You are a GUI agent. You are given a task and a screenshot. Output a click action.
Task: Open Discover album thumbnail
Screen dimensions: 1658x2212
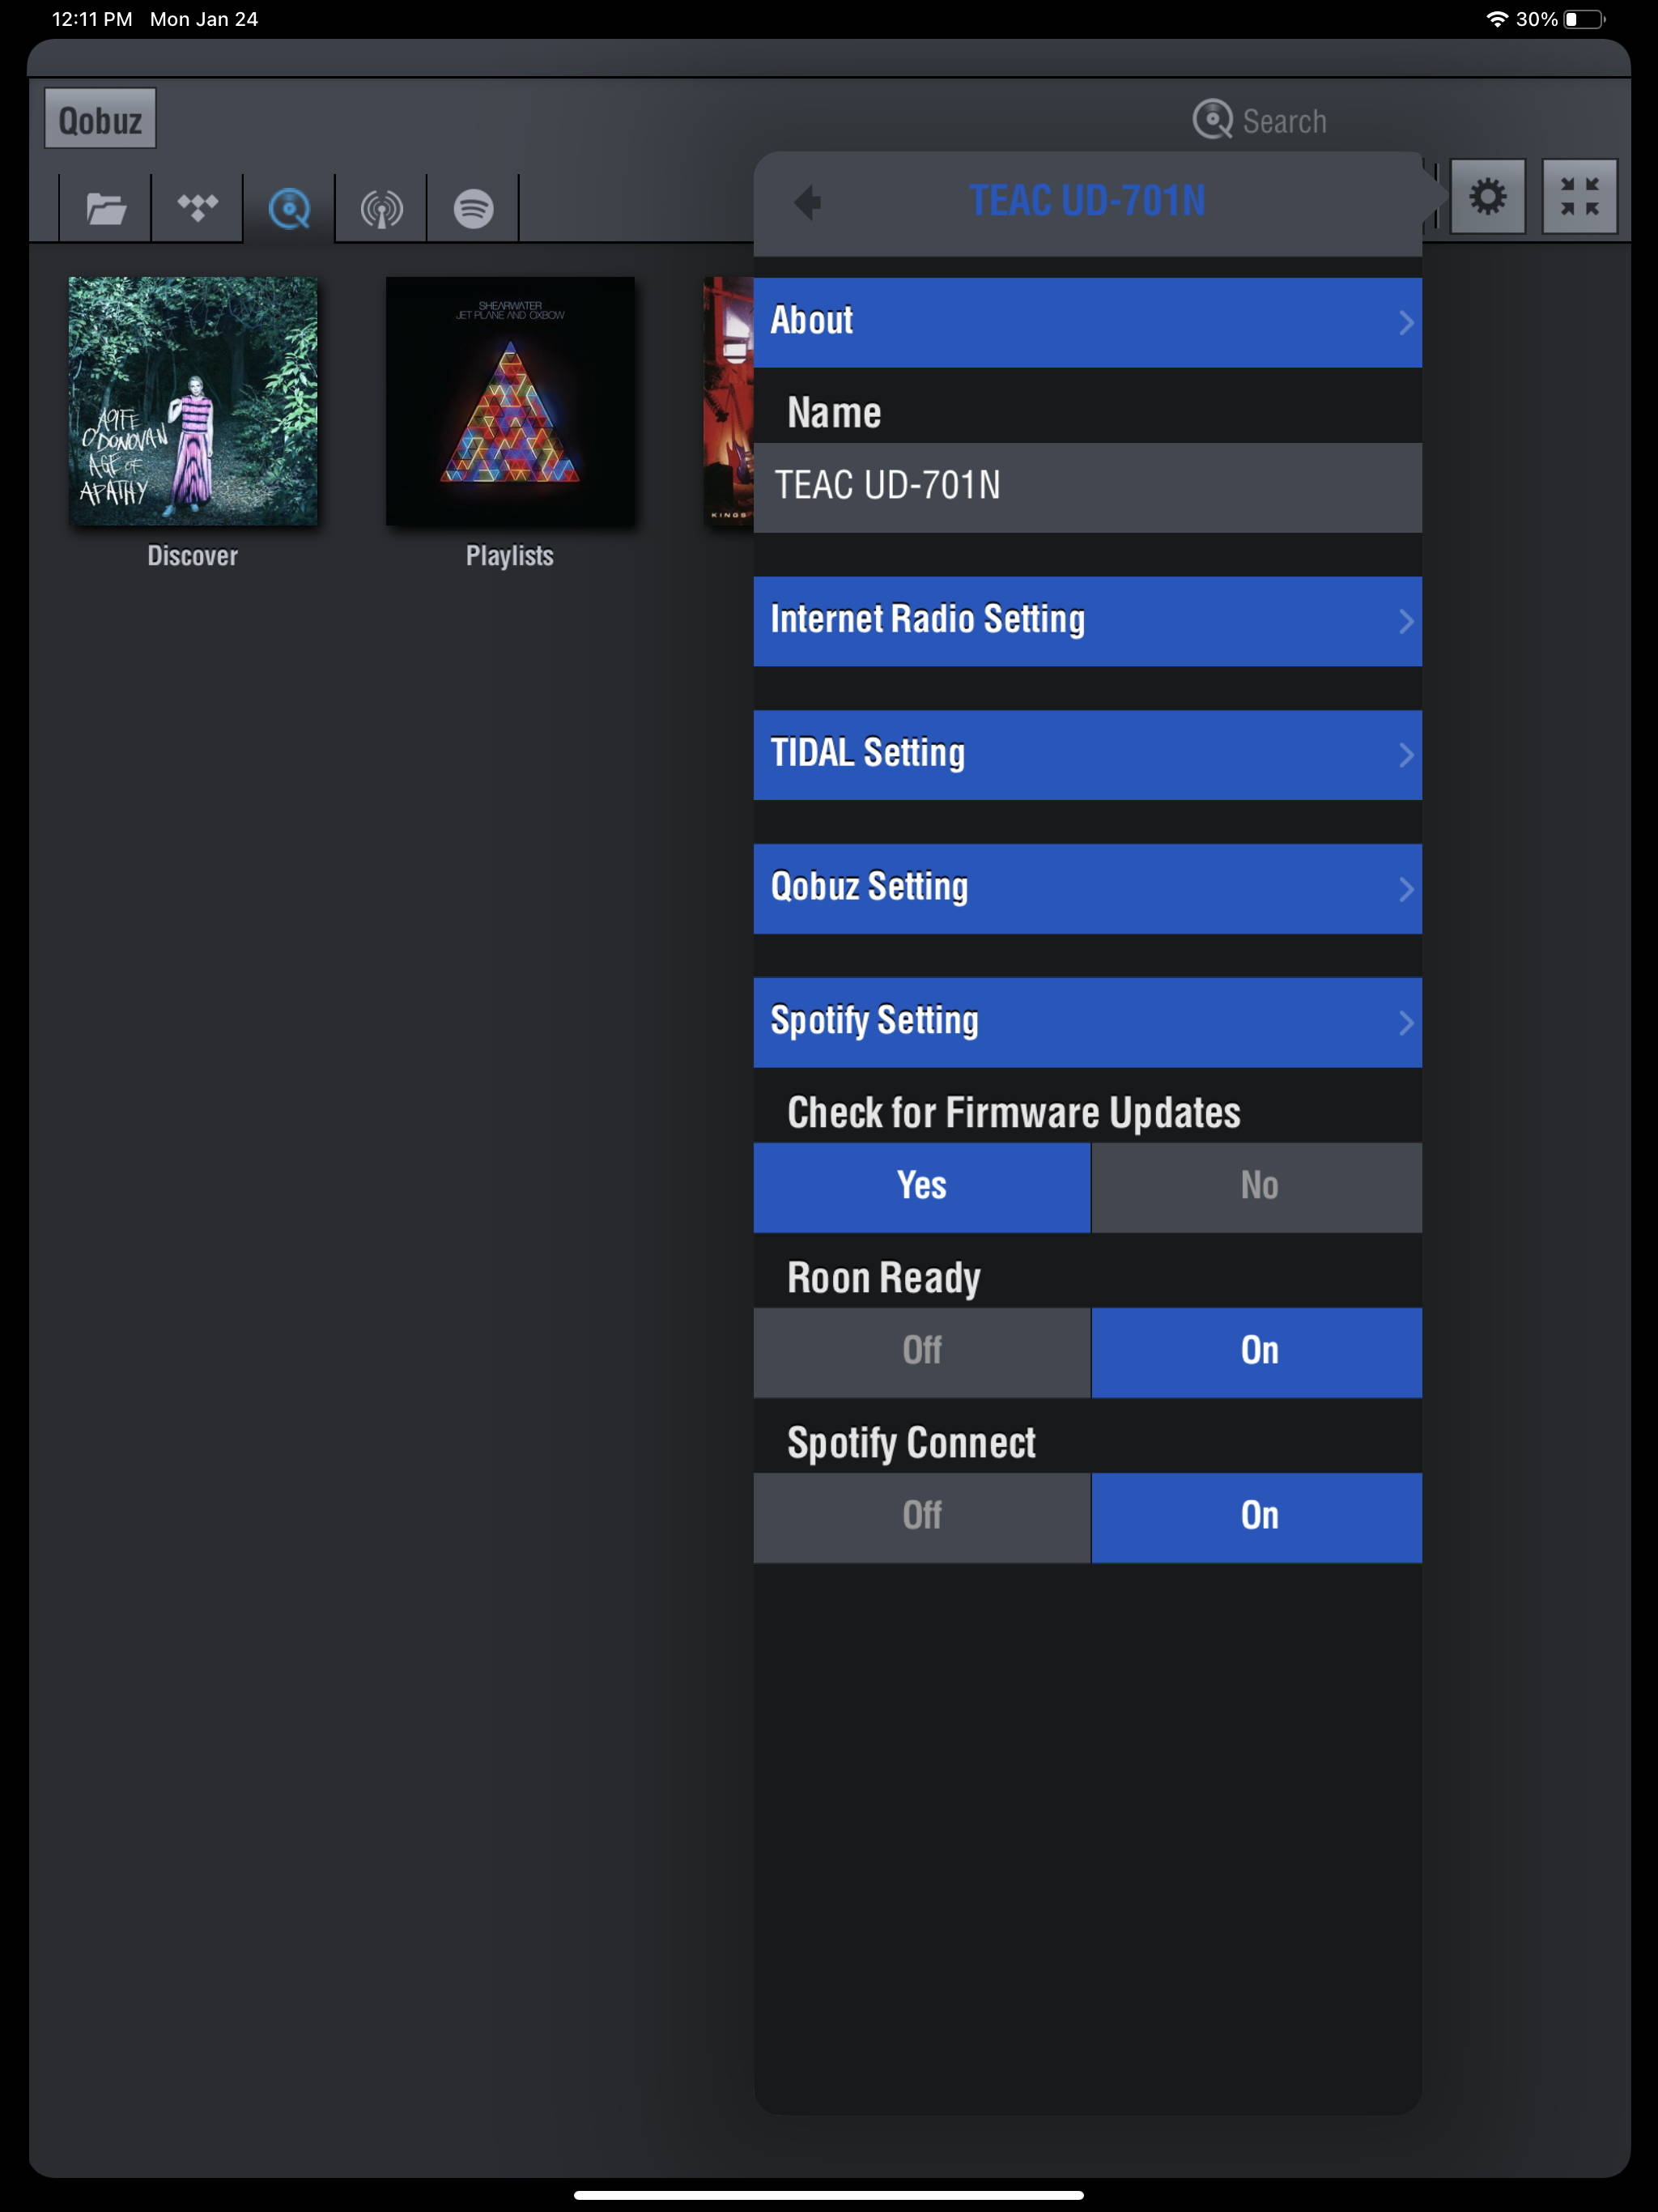click(192, 401)
